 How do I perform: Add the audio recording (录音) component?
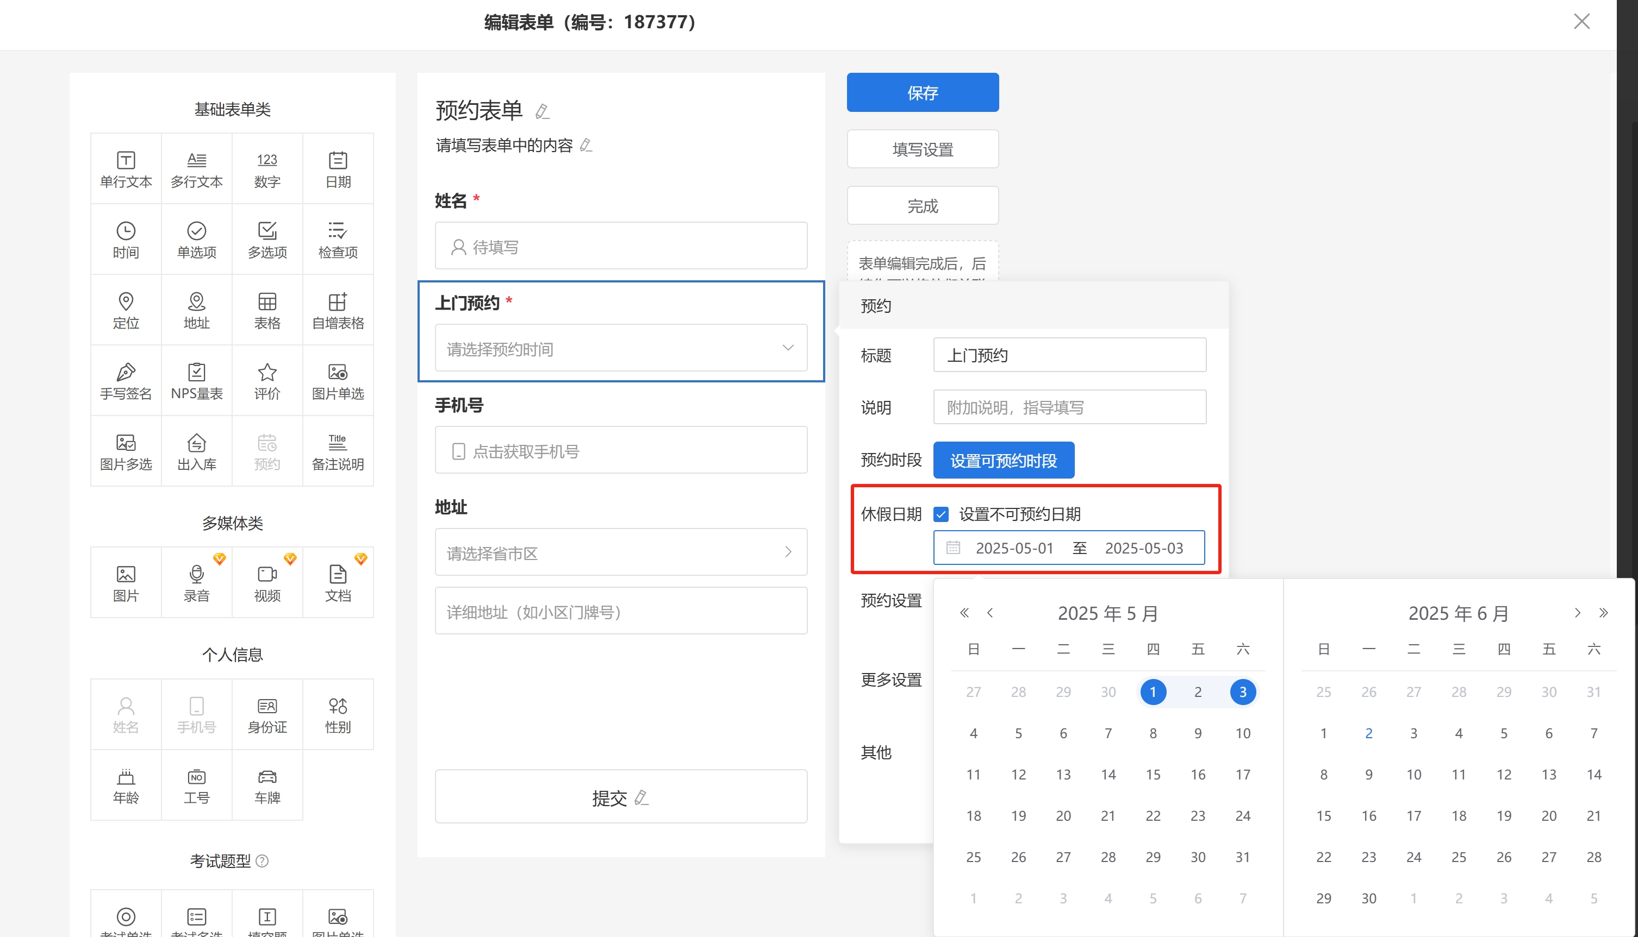click(196, 583)
